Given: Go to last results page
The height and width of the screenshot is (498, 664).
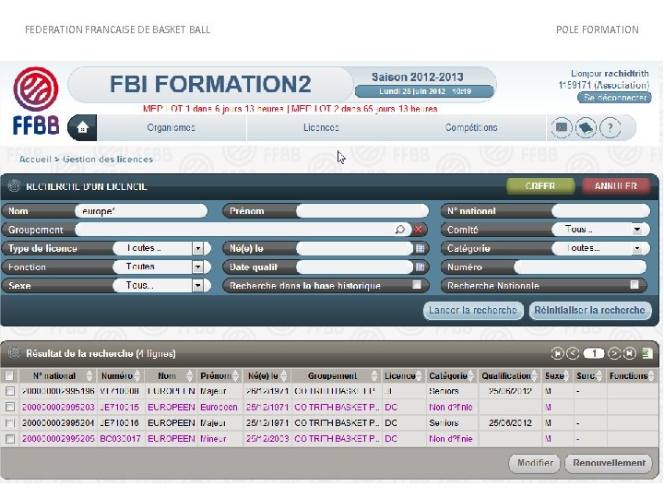Looking at the screenshot, I should pyautogui.click(x=630, y=353).
